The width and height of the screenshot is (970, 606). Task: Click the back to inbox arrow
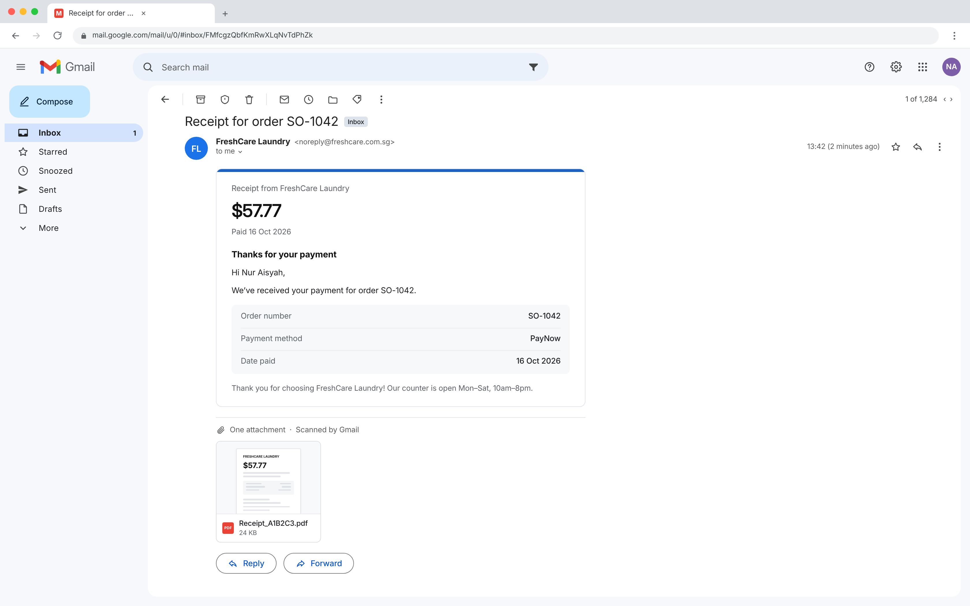(165, 99)
